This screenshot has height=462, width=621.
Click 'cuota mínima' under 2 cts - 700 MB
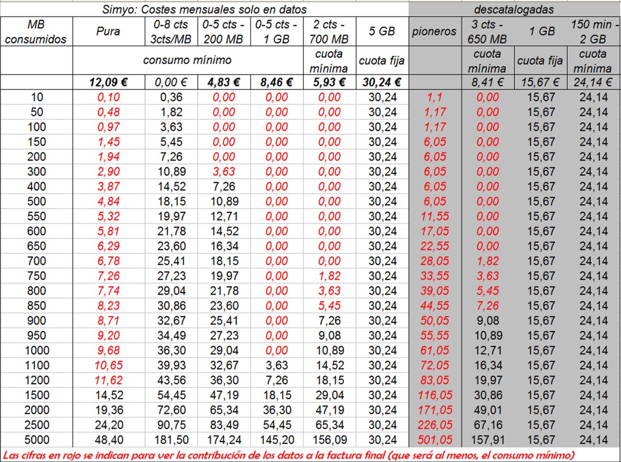329,61
